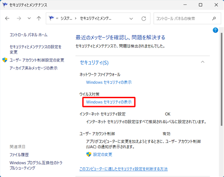Click shield icon beside ユーザー アカウント制御設定の変更

coord(5,60)
